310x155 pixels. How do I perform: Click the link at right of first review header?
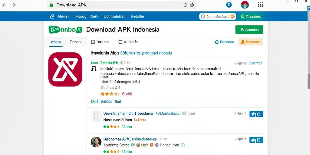pos(256,63)
